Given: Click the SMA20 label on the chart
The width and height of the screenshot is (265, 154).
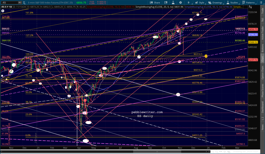Looking at the screenshot, I should click(6, 29).
